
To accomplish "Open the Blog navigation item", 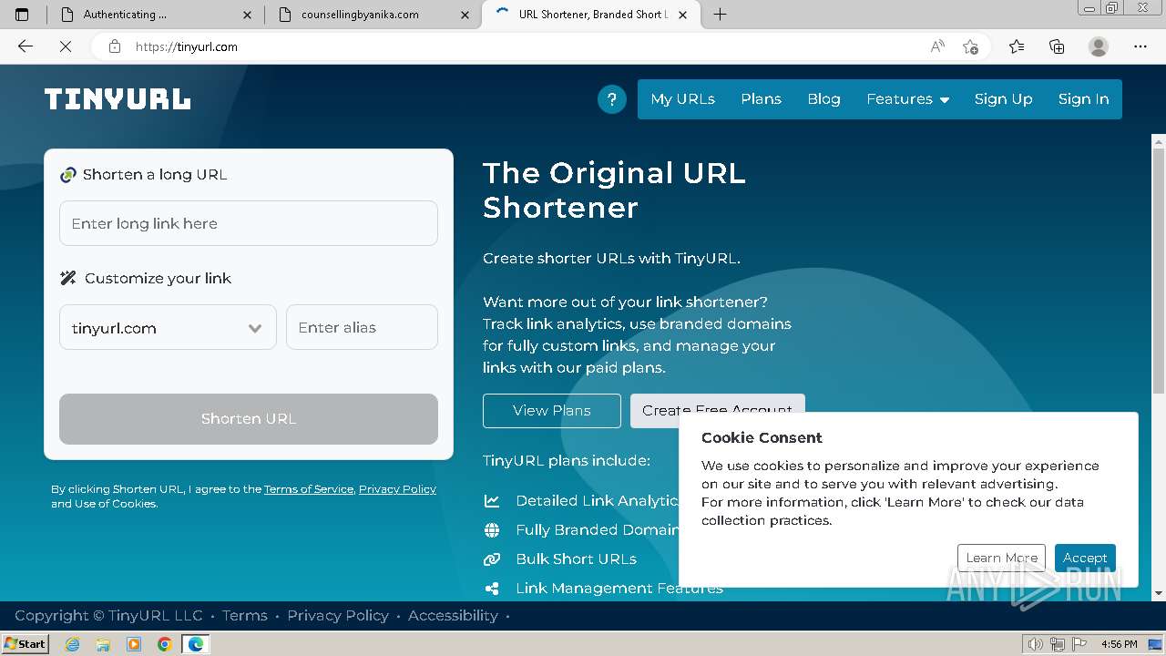I will tap(823, 99).
